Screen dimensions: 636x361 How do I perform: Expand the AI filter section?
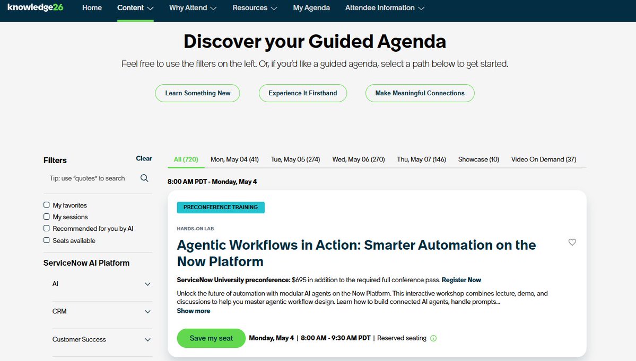click(101, 284)
